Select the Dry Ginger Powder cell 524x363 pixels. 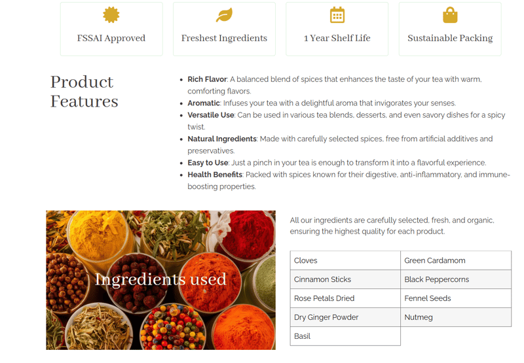(345, 317)
